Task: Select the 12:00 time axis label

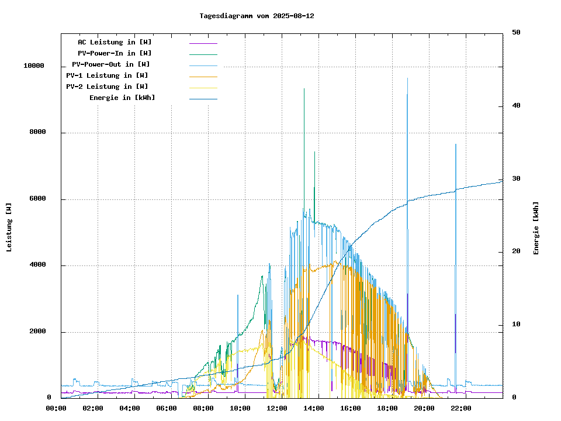Action: [x=277, y=408]
